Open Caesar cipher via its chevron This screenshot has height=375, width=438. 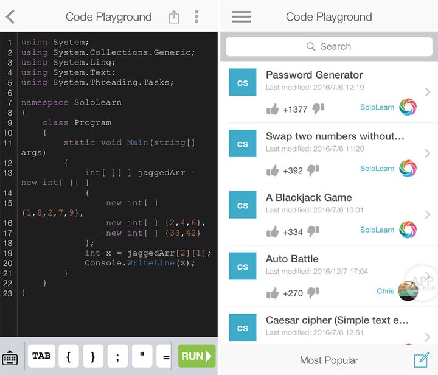click(428, 337)
